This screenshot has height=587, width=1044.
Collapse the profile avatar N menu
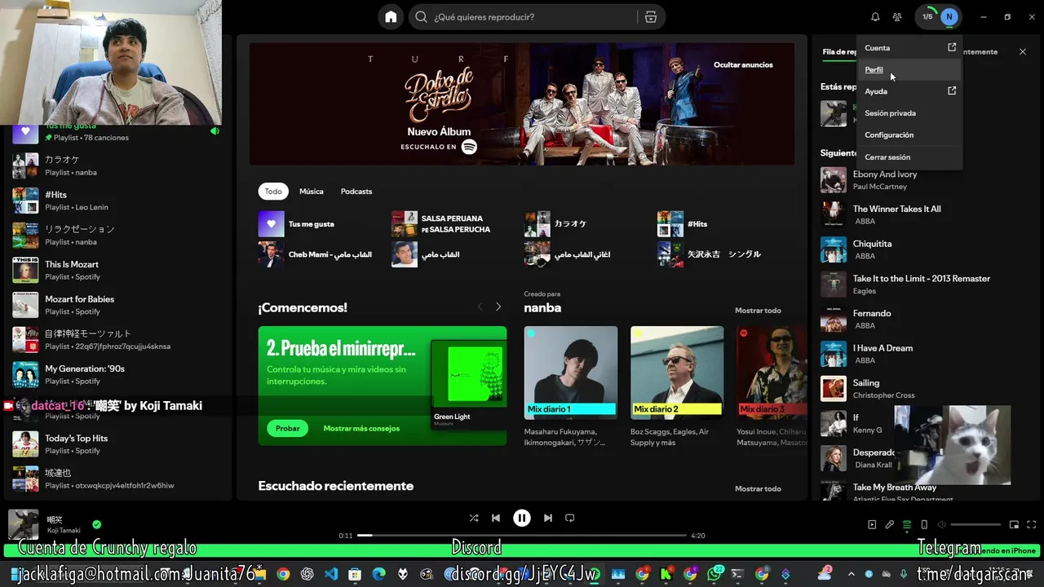tap(949, 16)
